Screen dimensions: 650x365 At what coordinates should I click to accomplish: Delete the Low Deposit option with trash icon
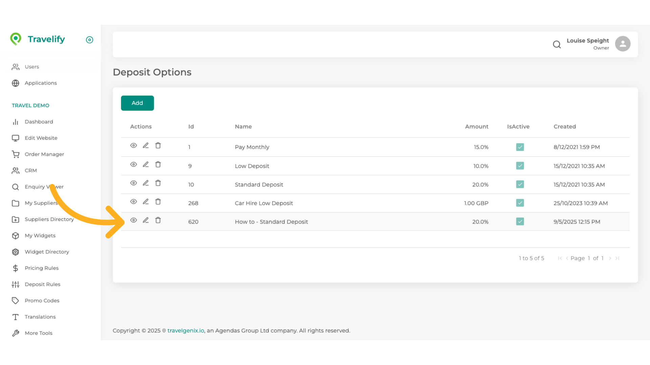point(158,165)
